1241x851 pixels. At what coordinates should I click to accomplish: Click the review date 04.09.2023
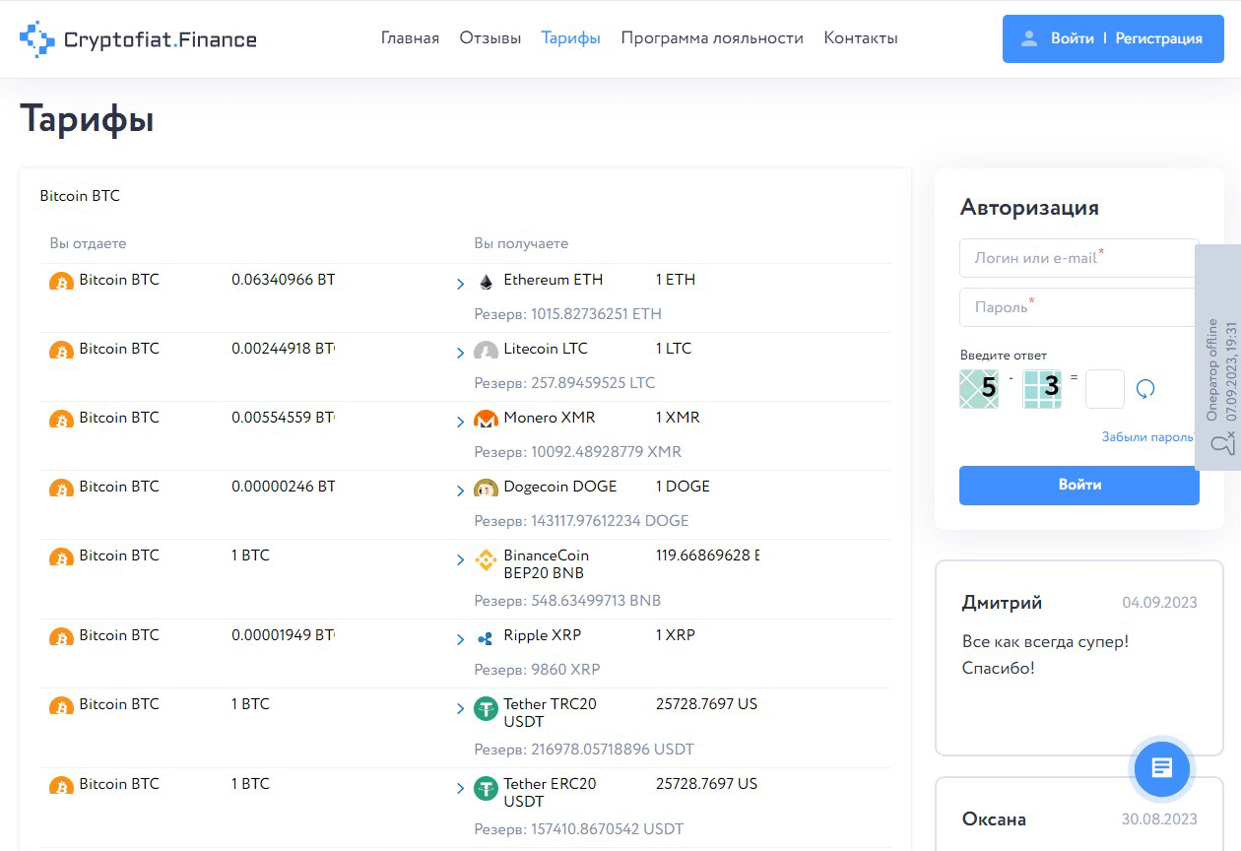(1160, 603)
